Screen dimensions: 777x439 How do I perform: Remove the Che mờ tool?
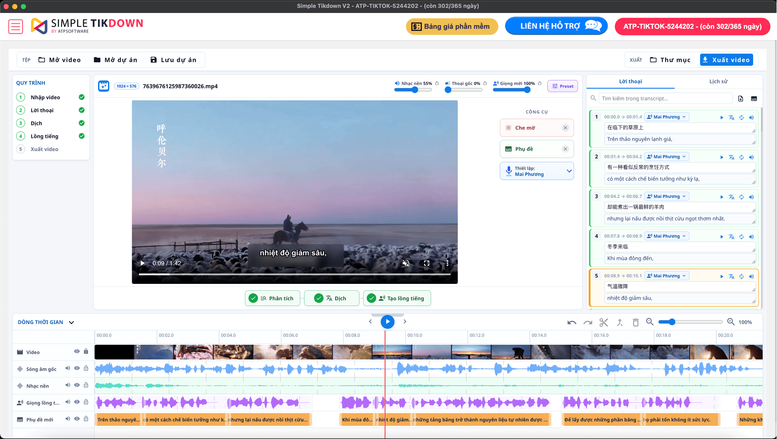565,128
